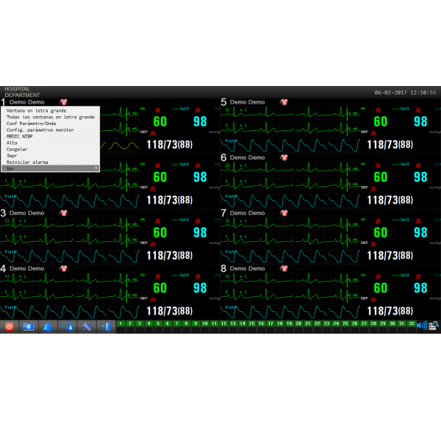Select bed button 5 in bottom strip
This screenshot has height=441, width=441.
[158, 323]
